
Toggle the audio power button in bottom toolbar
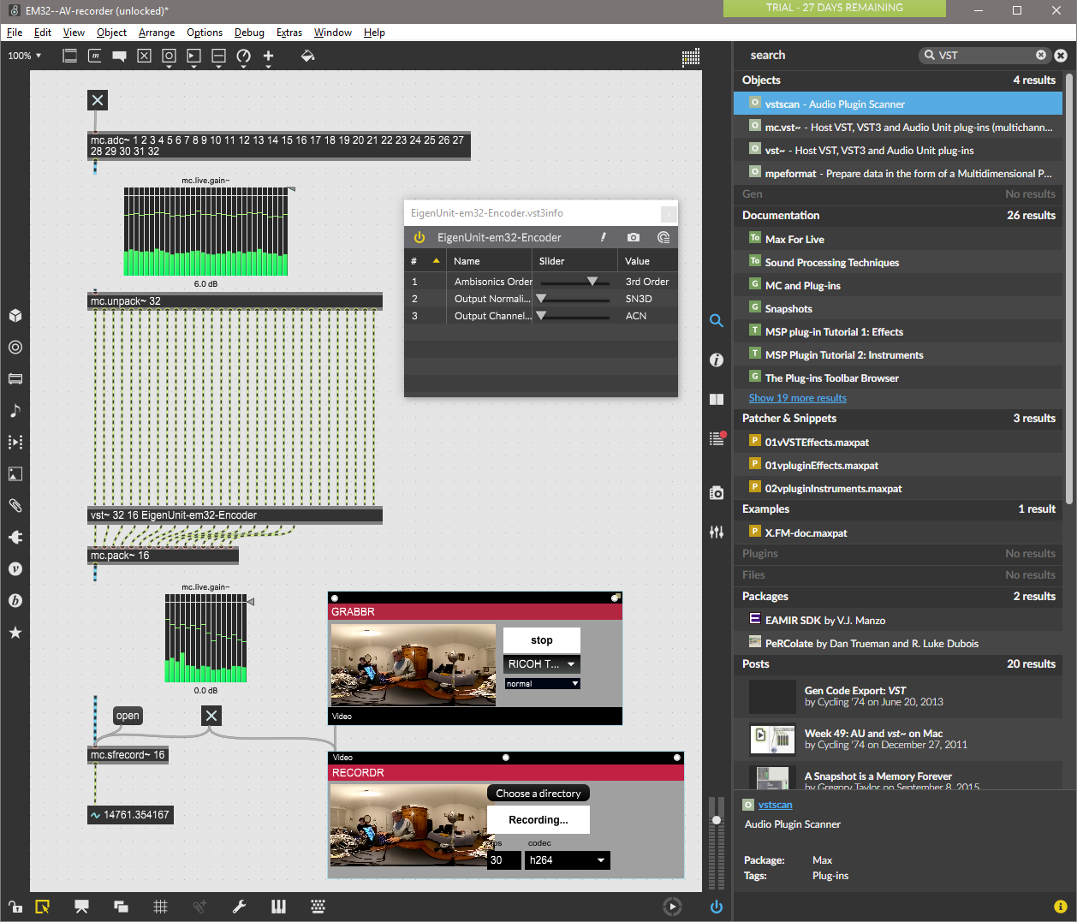(x=717, y=907)
